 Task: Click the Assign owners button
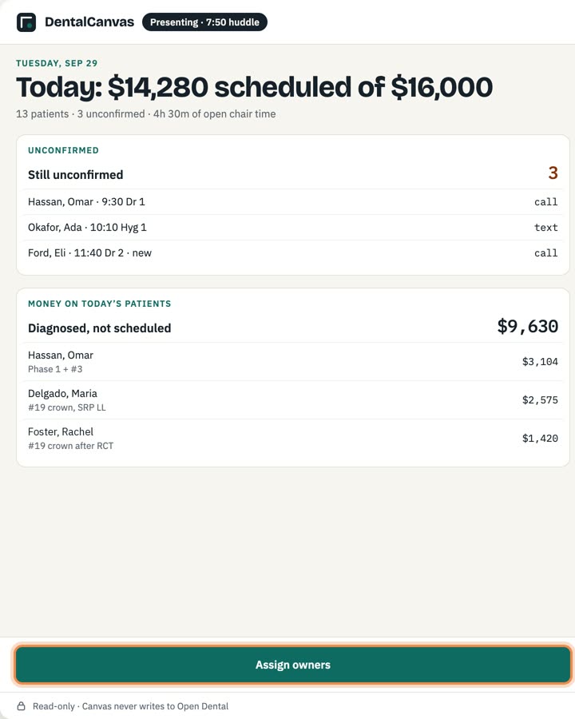point(293,665)
